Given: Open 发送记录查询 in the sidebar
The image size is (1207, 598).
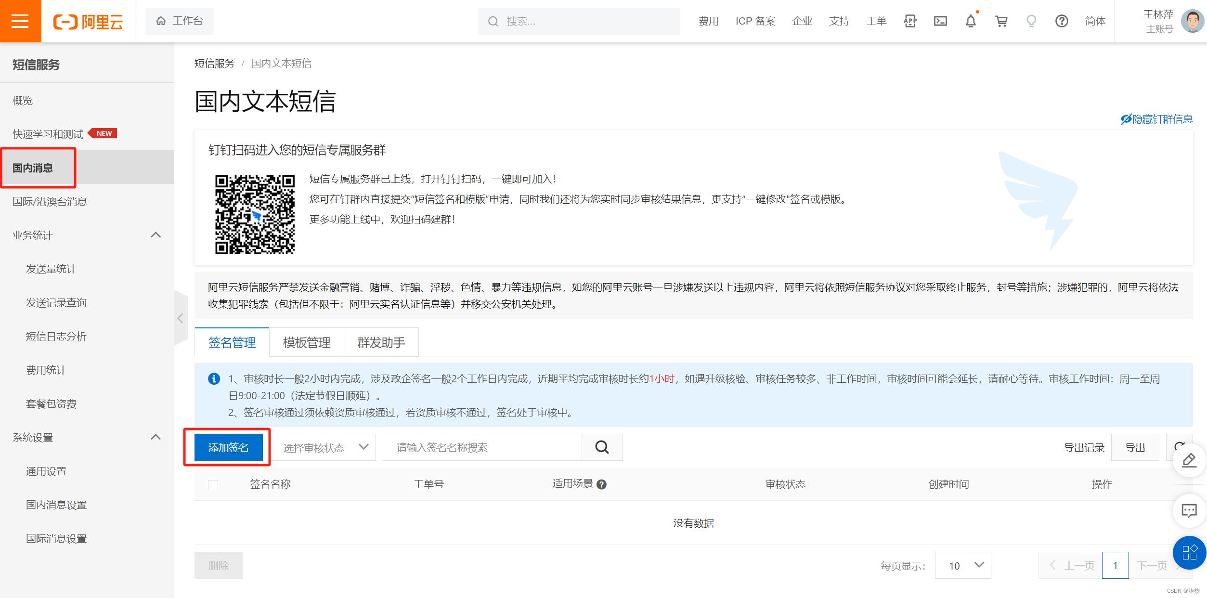Looking at the screenshot, I should pyautogui.click(x=56, y=302).
